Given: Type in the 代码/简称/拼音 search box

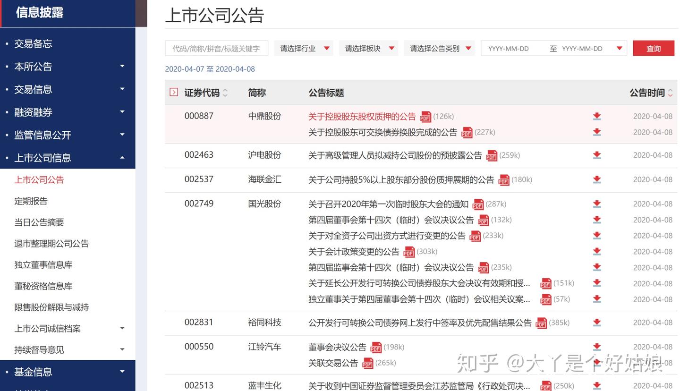Looking at the screenshot, I should (x=216, y=48).
